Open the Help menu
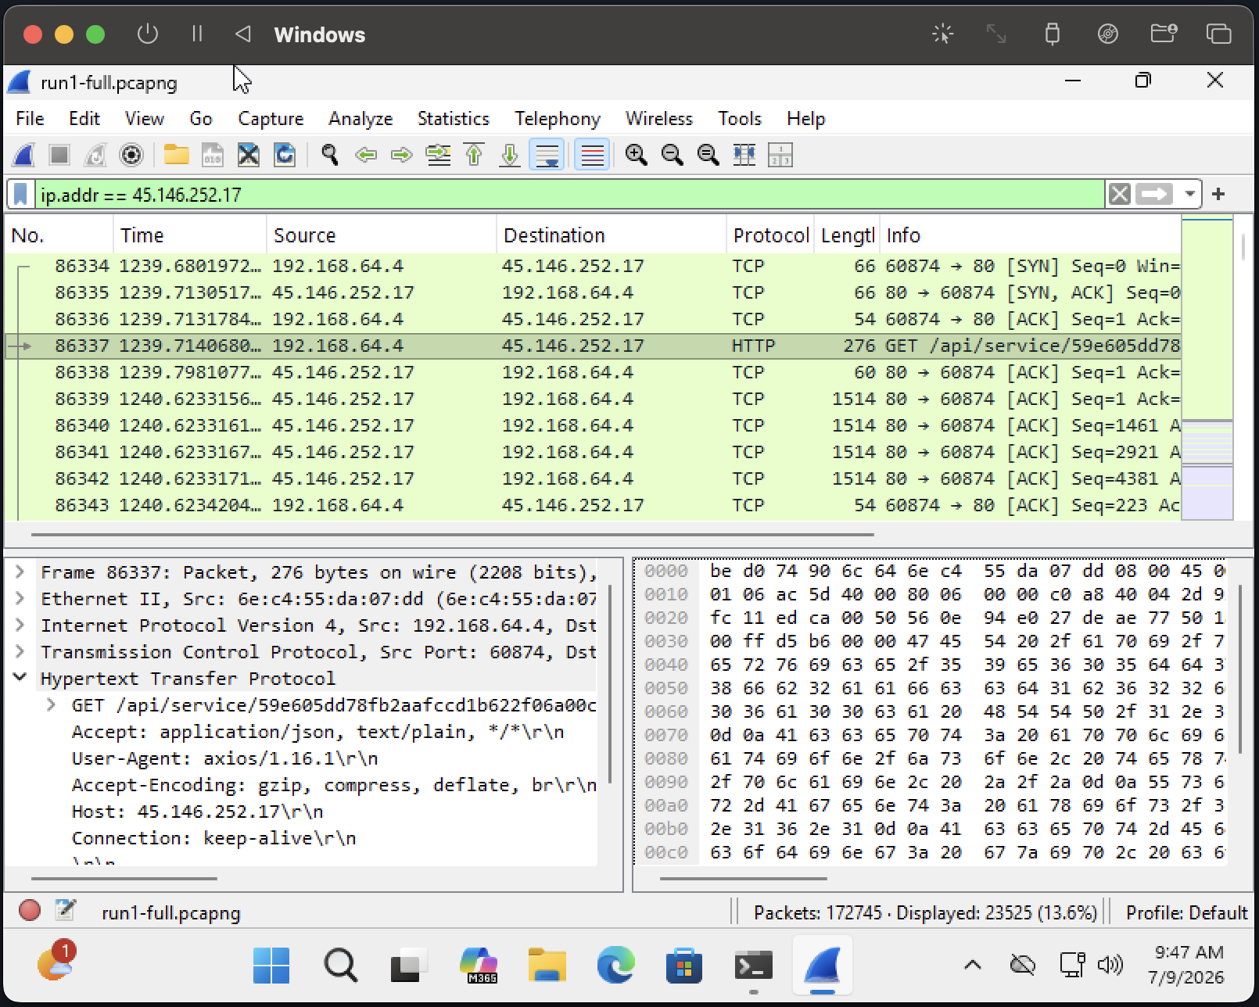 [x=806, y=119]
